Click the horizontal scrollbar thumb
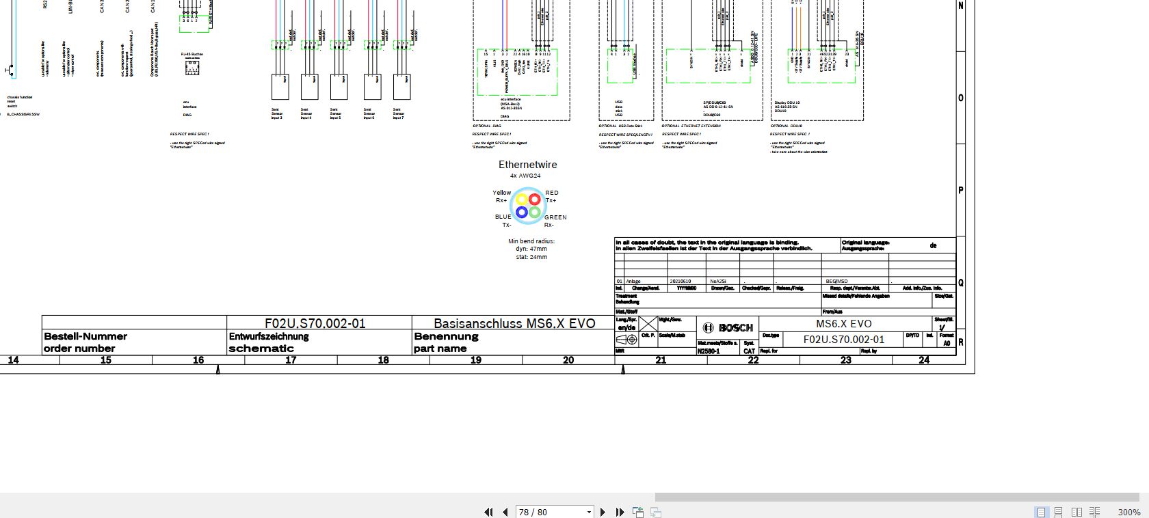The height and width of the screenshot is (518, 1149). coord(897,497)
